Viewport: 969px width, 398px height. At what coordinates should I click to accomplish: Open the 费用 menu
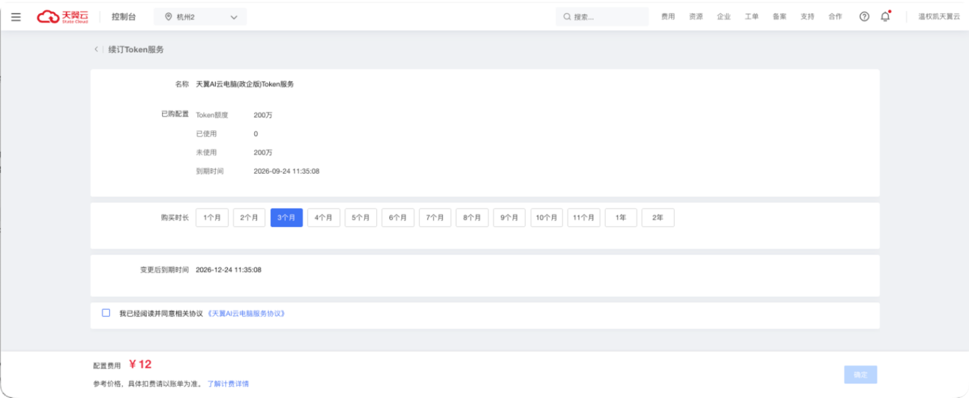coord(668,17)
